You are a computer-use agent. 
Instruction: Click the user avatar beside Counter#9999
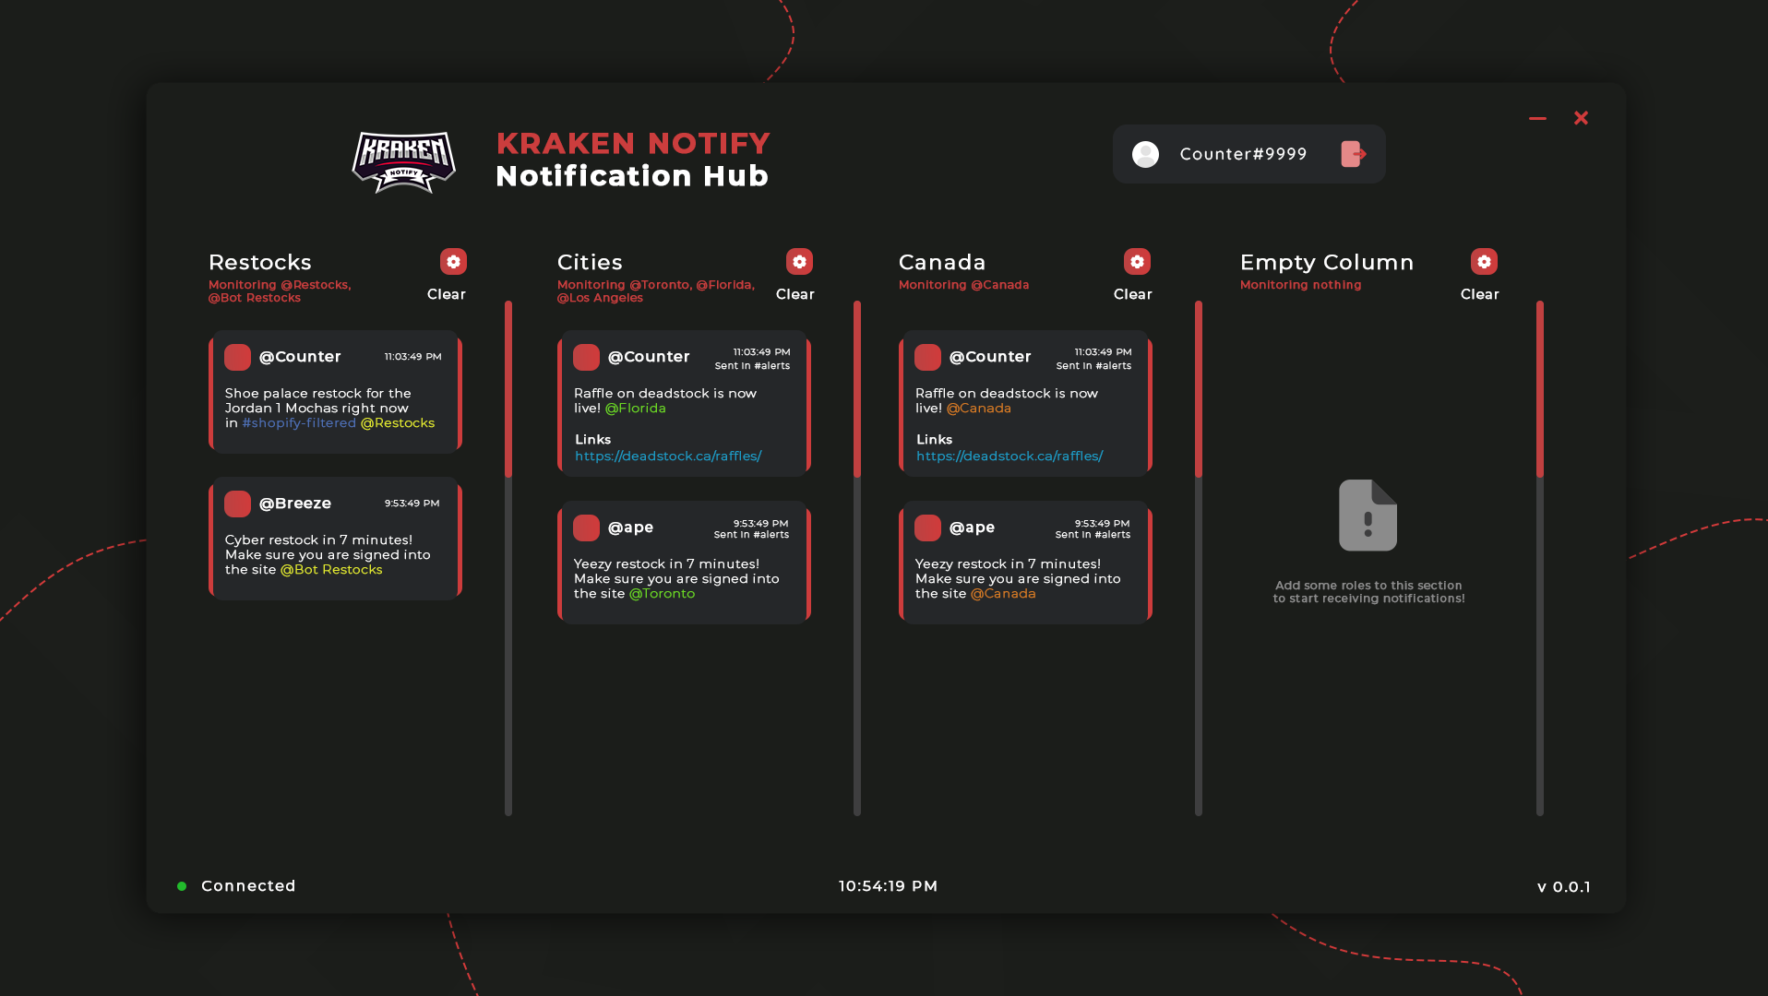[x=1145, y=154]
